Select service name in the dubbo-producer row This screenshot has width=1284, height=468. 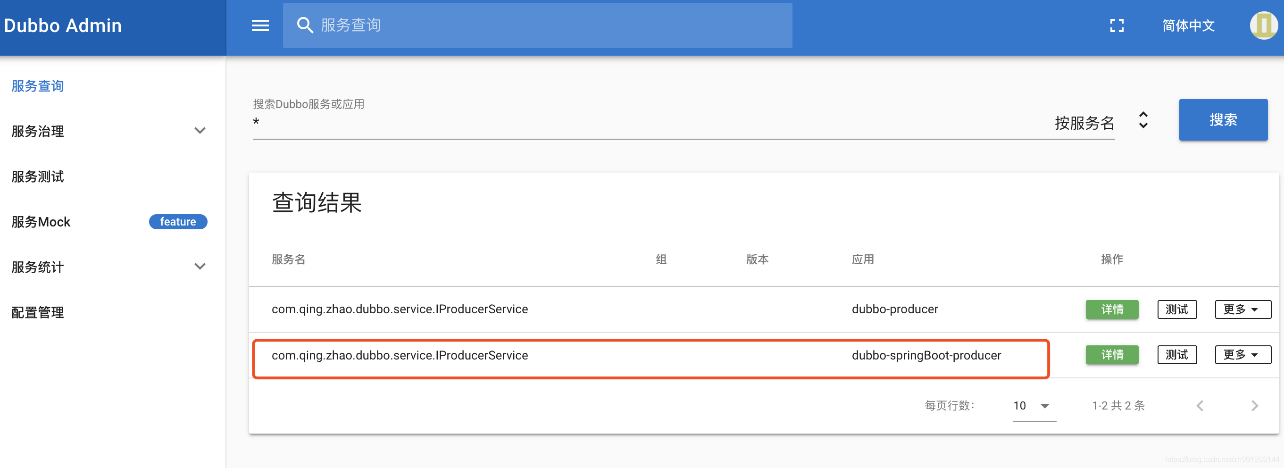[x=399, y=309]
